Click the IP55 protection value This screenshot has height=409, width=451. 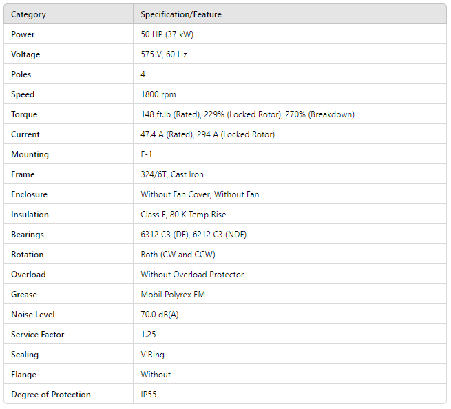(150, 395)
